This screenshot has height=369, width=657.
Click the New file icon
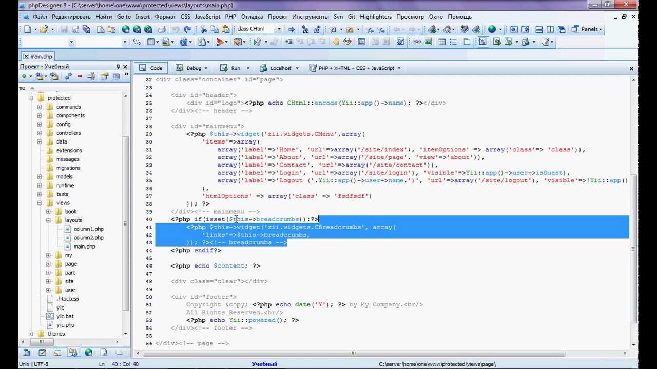tap(27, 29)
